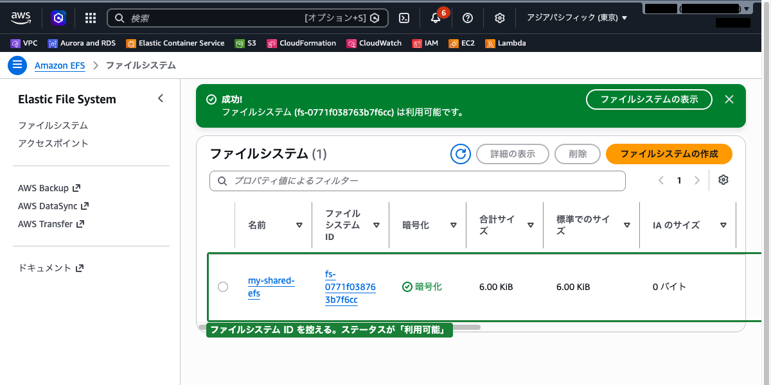Go to next page arrow
771x385 pixels.
[x=697, y=181]
